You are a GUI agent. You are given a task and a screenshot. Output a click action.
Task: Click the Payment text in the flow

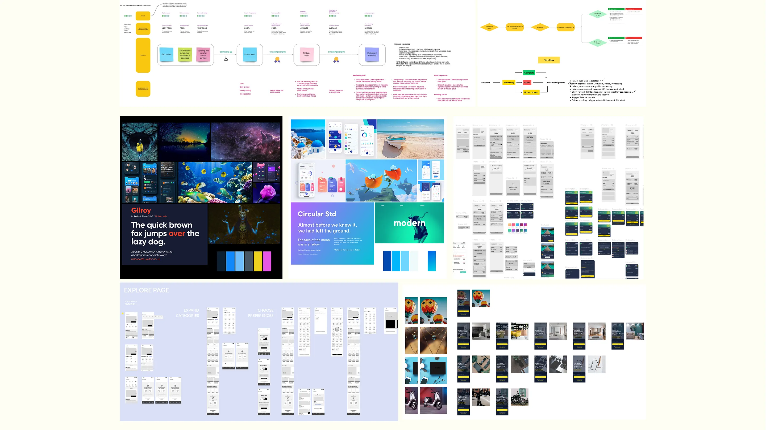tap(486, 83)
